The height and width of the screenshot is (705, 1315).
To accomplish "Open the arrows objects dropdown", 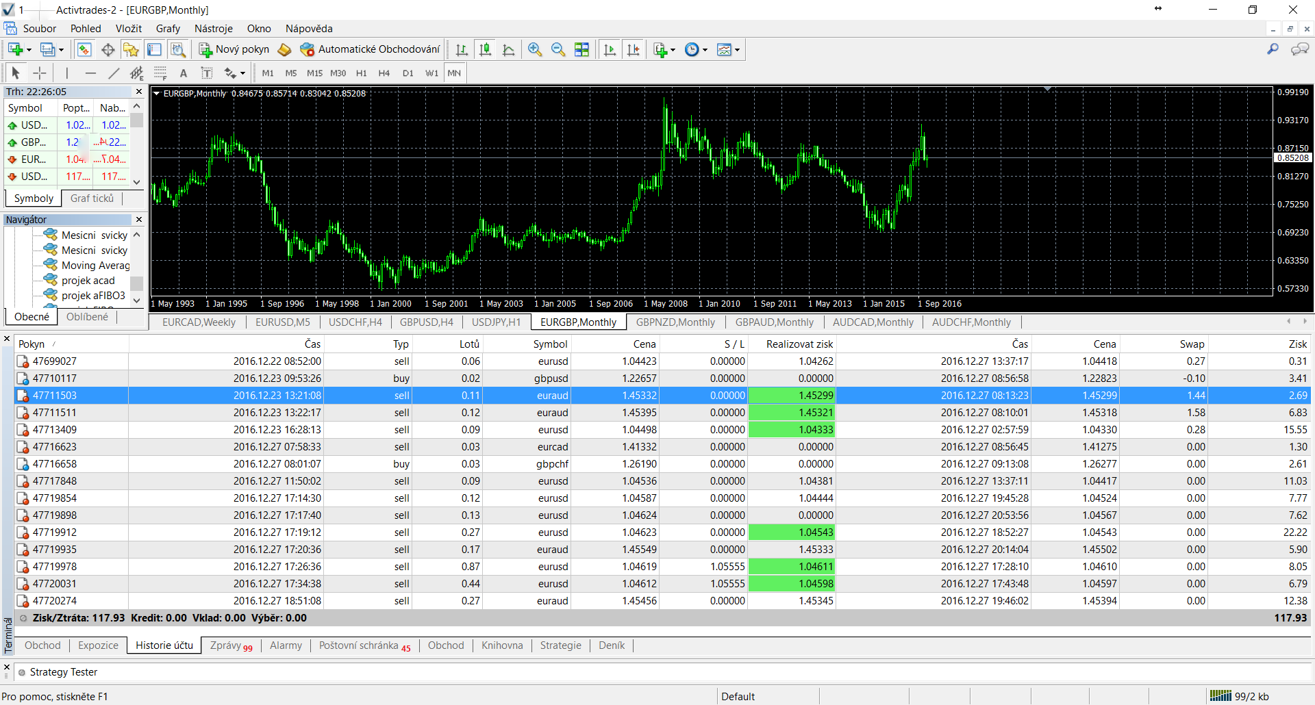I will click(234, 73).
